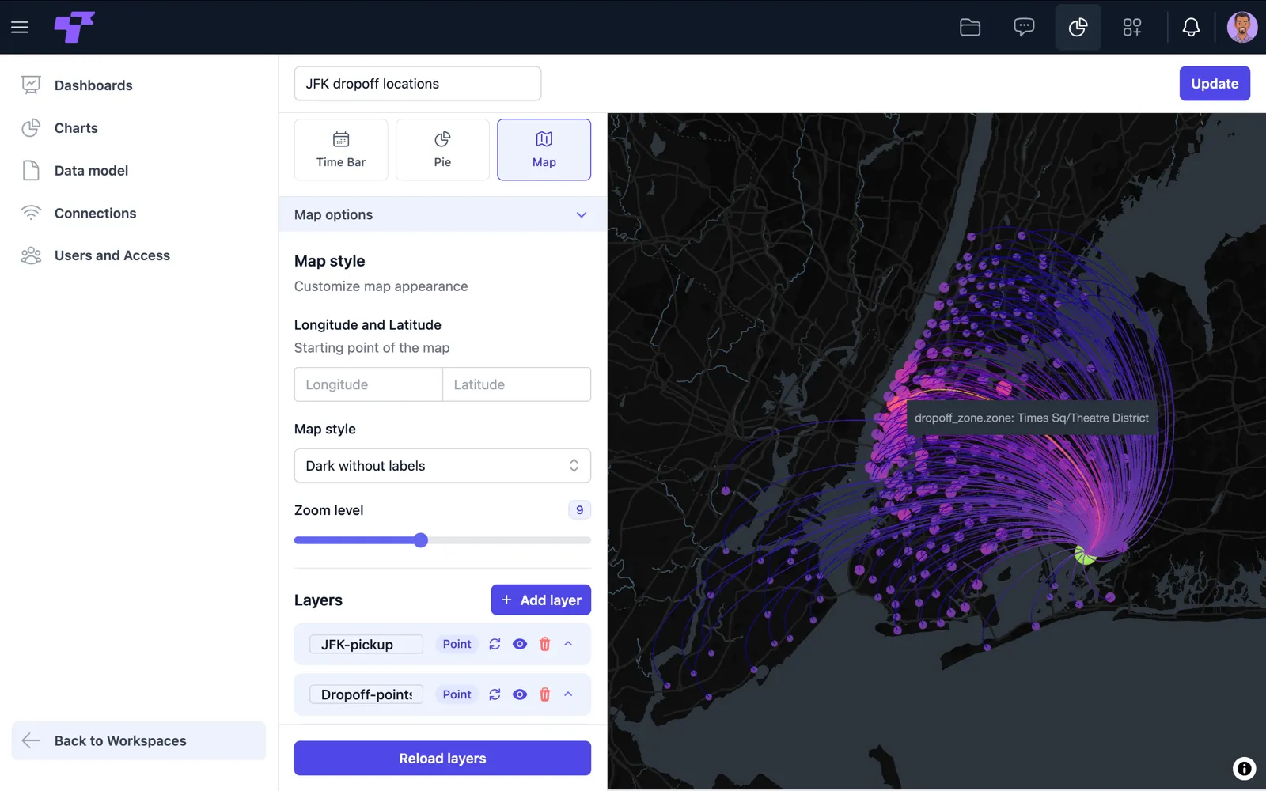Select the Map chart type
The width and height of the screenshot is (1266, 791).
tap(544, 149)
